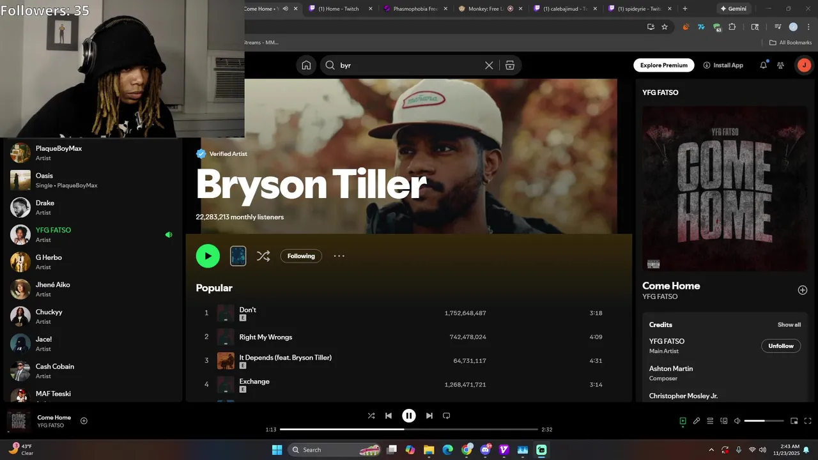Open the miniplayer icon
Viewport: 818px width, 460px height.
(794, 421)
